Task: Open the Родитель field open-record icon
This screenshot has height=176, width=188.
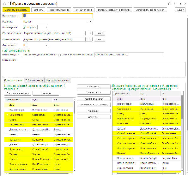Action: pyautogui.click(x=91, y=22)
